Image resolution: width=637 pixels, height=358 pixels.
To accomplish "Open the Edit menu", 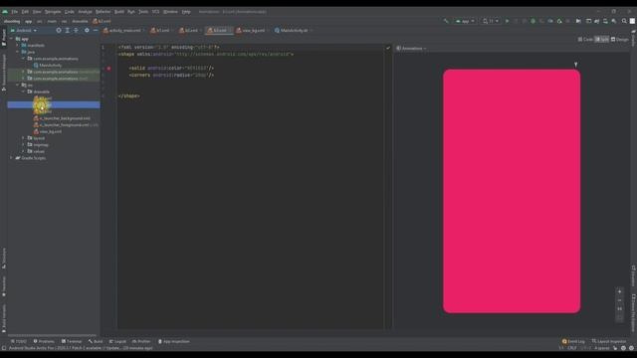I will tap(25, 12).
